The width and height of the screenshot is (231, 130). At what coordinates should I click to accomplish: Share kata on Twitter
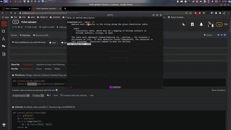point(222,35)
